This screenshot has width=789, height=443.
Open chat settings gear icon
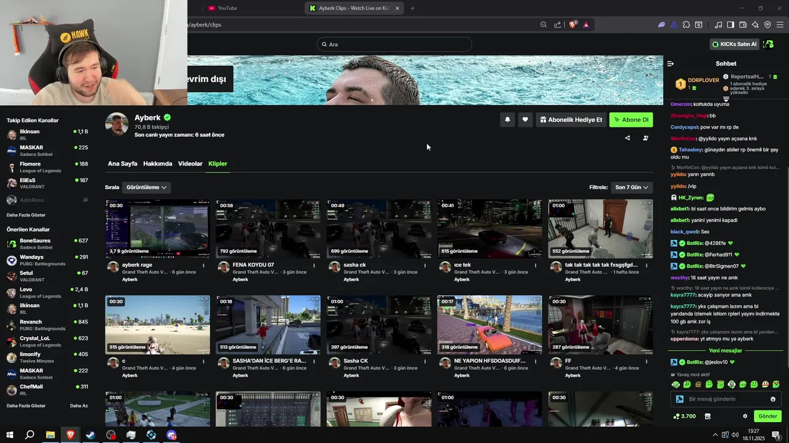[745, 417]
